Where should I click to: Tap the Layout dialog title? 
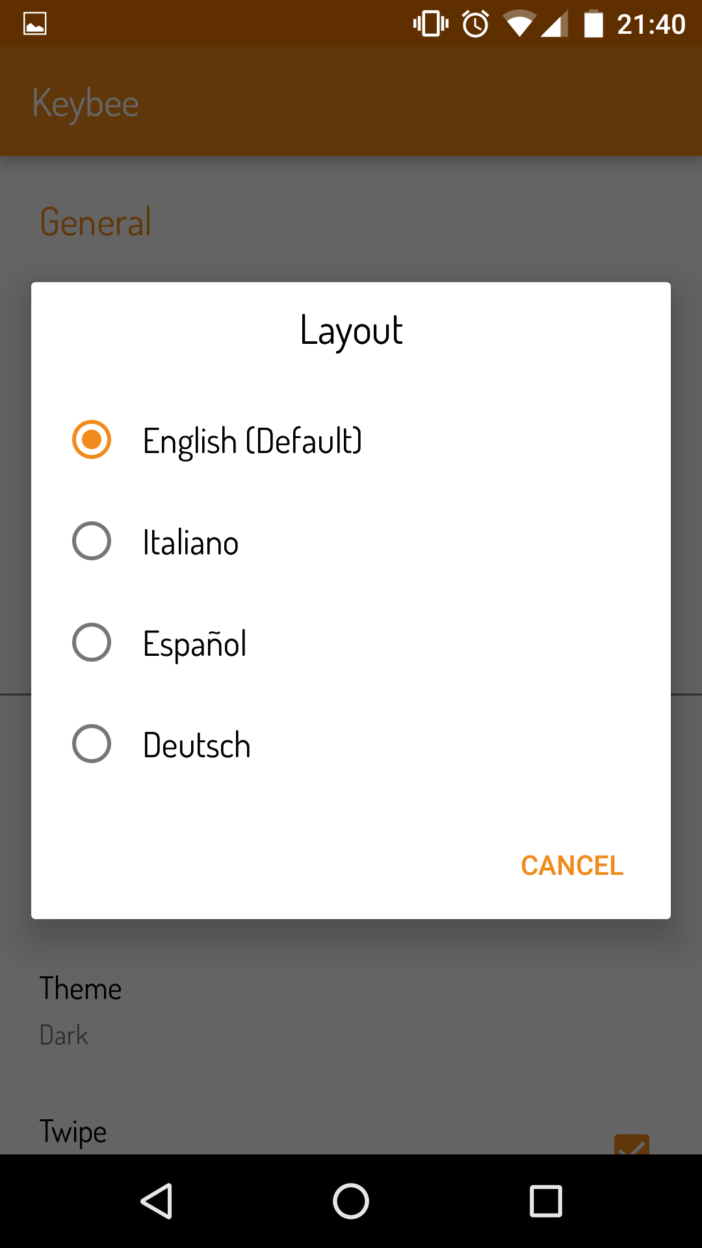coord(351,330)
